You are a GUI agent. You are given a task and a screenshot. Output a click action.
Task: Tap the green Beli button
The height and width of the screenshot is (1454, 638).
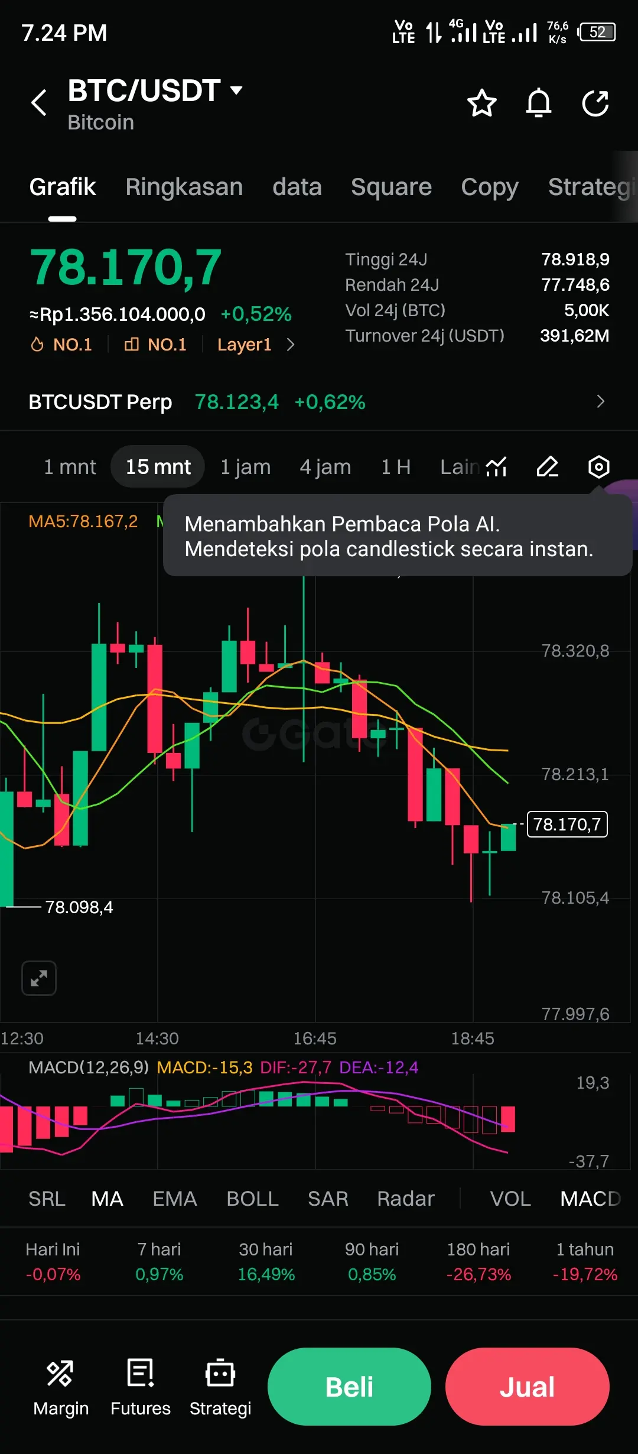coord(349,1387)
